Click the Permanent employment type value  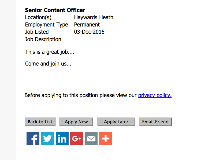(87, 25)
